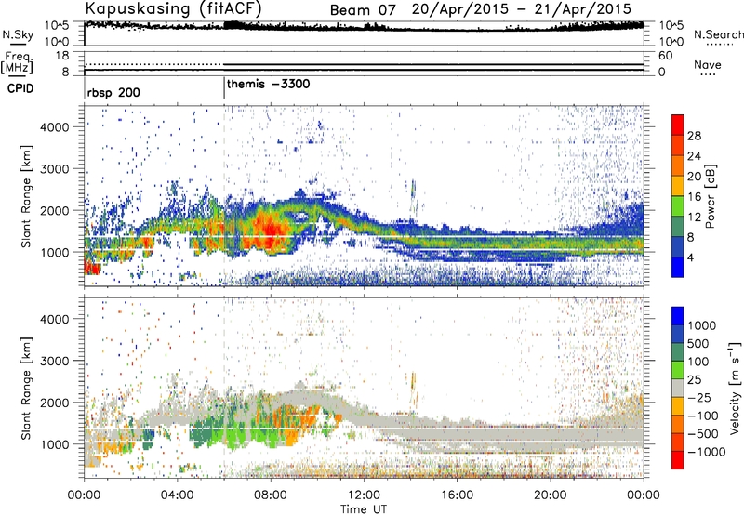Click the "N.Search" legend label
The image size is (744, 515).
coord(718,34)
